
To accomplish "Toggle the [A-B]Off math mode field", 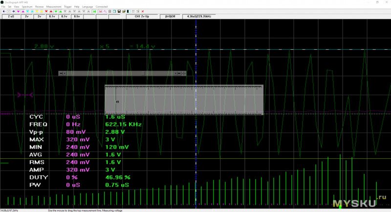I will pos(170,16).
